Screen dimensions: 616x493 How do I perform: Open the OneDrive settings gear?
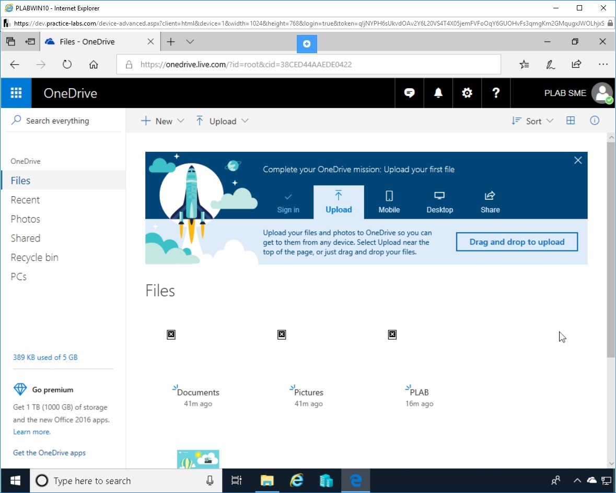click(467, 93)
